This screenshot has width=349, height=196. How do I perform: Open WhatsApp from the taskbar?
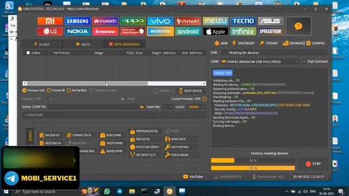pos(107,191)
